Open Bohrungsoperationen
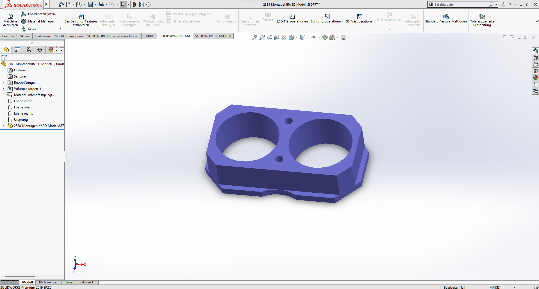The image size is (539, 289). 327,19
